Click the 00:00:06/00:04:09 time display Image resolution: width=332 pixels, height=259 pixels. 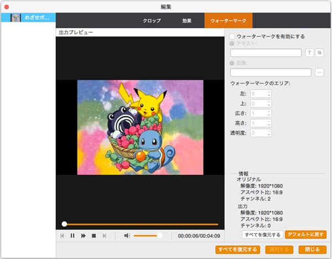click(199, 236)
